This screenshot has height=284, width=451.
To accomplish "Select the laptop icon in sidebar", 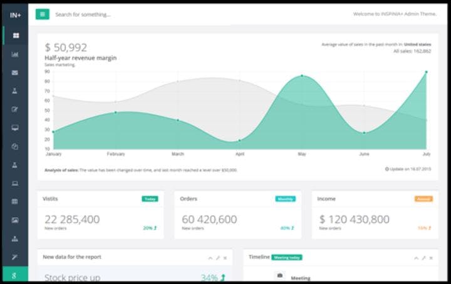I will [x=15, y=183].
